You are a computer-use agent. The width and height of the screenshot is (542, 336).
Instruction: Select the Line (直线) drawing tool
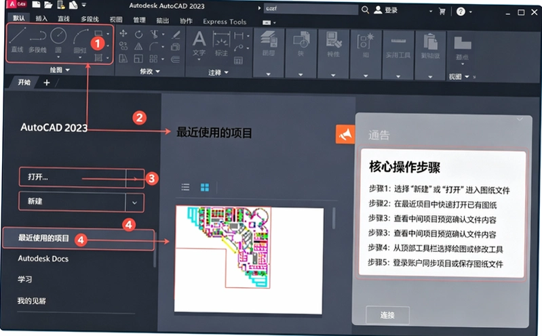pos(17,40)
